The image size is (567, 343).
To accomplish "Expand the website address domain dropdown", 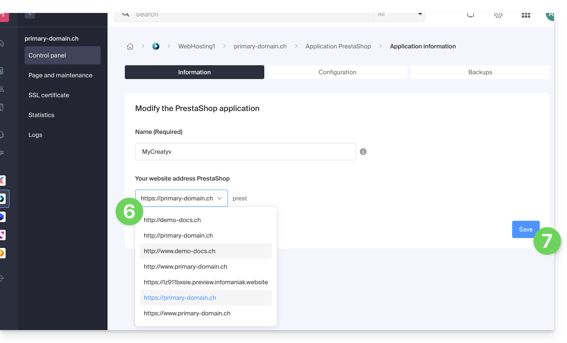I will tap(181, 198).
